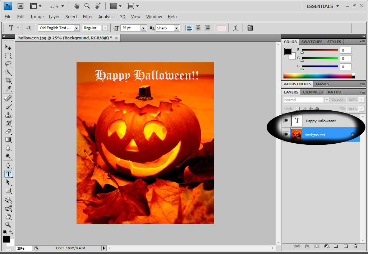This screenshot has width=368, height=254.
Task: Switch to the Styles tab
Action: click(334, 42)
